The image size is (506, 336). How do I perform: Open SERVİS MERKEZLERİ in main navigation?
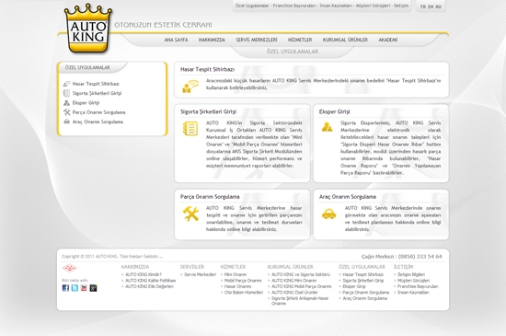(x=257, y=40)
